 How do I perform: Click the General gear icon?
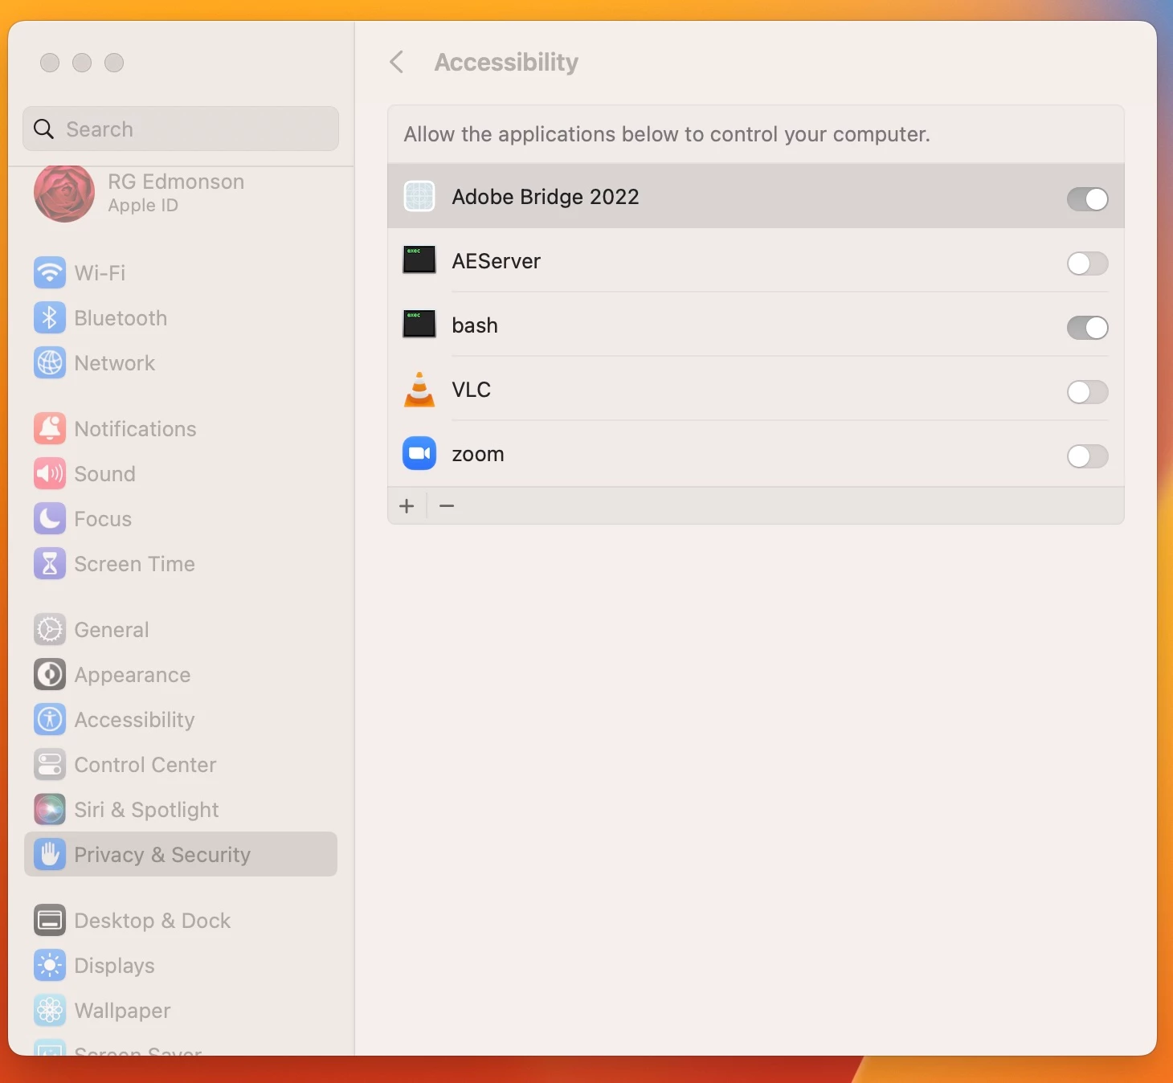point(50,630)
